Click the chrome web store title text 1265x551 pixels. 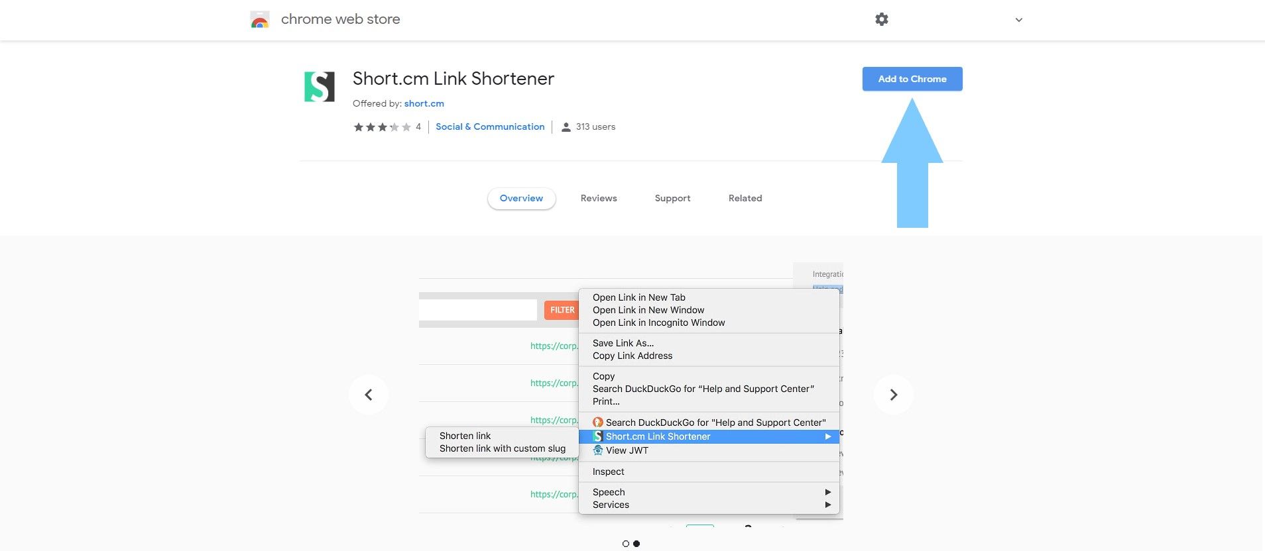point(340,19)
